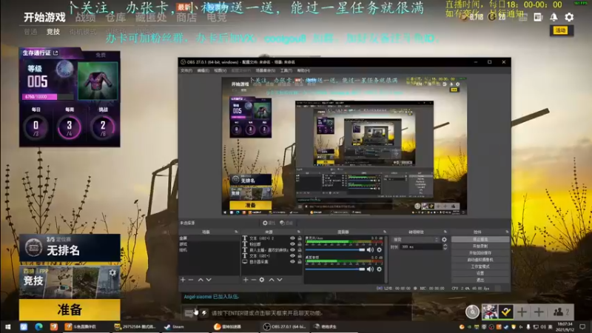
Task: Open source properties gear in sources toolbar
Action: pyautogui.click(x=262, y=280)
